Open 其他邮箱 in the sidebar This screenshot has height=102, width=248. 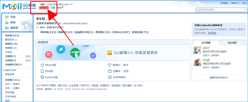[10, 74]
